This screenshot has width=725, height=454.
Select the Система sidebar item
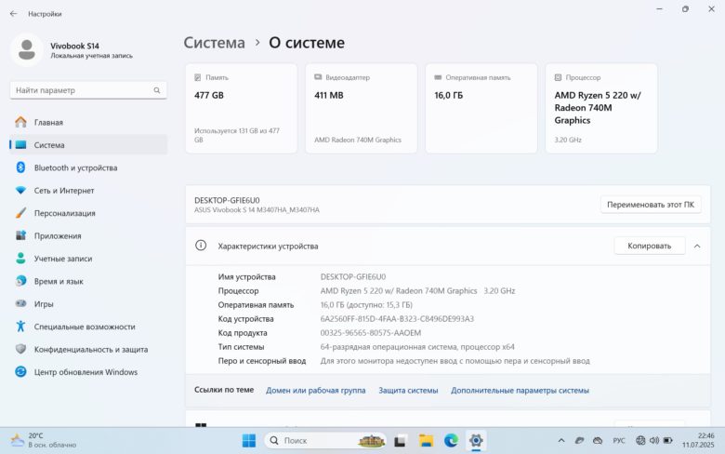pos(88,145)
